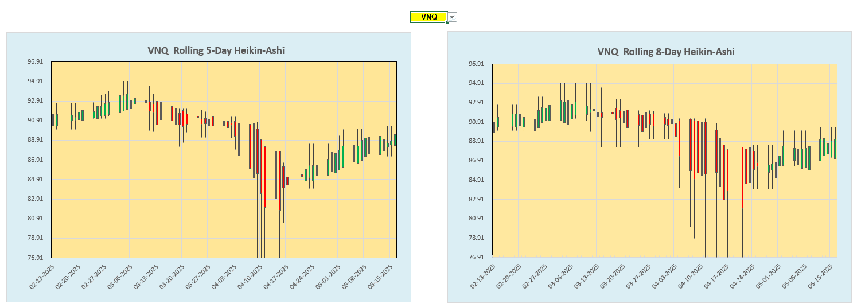Viewport: 861px width, 307px height.
Task: Click 76.91 axis label on the 5-Day chart
Action: click(36, 258)
